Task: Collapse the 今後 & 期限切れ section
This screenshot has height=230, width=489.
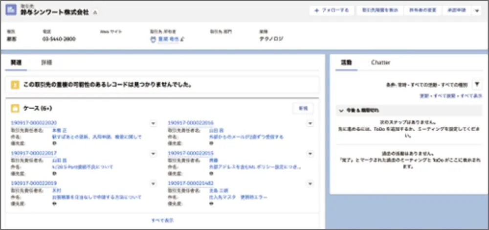Action: coord(341,111)
